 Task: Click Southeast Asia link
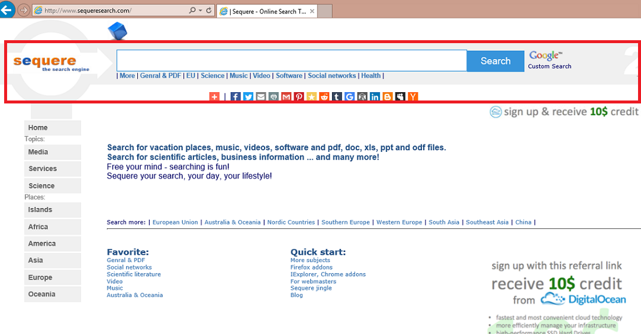(487, 222)
